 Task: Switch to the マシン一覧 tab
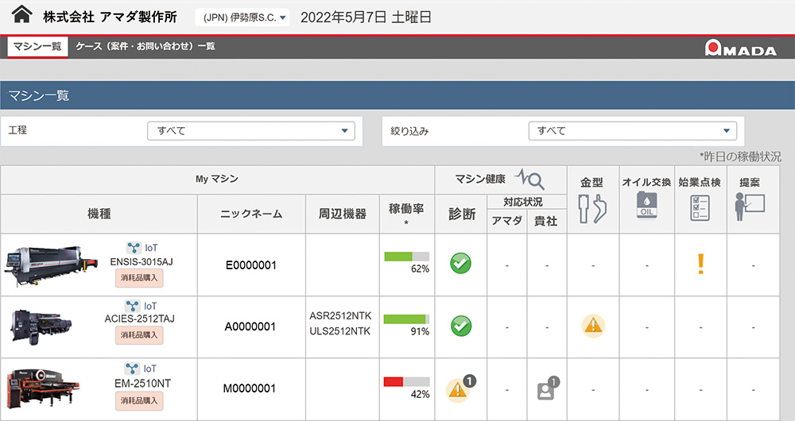[x=37, y=47]
